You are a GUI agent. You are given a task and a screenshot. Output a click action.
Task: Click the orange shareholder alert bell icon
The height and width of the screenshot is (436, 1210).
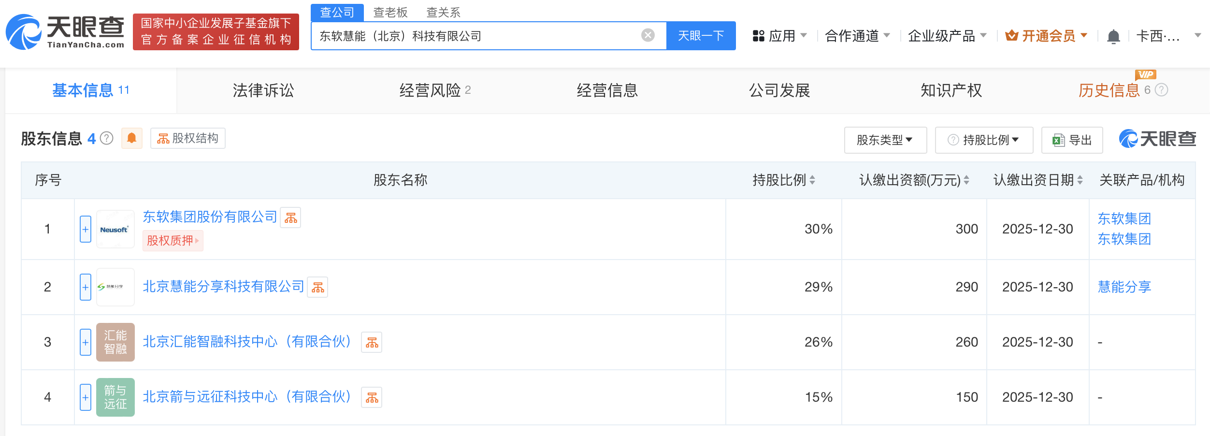(x=131, y=139)
